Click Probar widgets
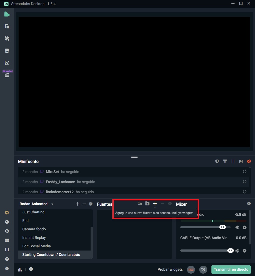The height and width of the screenshot is (276, 255). [170, 269]
